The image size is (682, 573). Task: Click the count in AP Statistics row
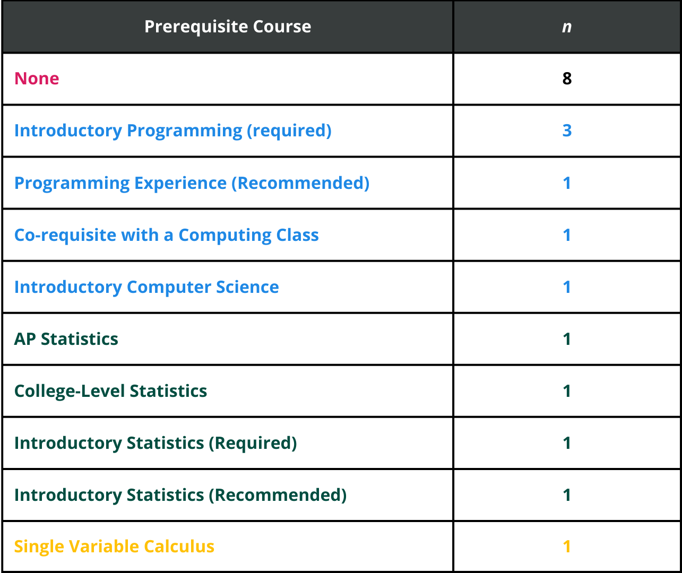click(x=567, y=339)
